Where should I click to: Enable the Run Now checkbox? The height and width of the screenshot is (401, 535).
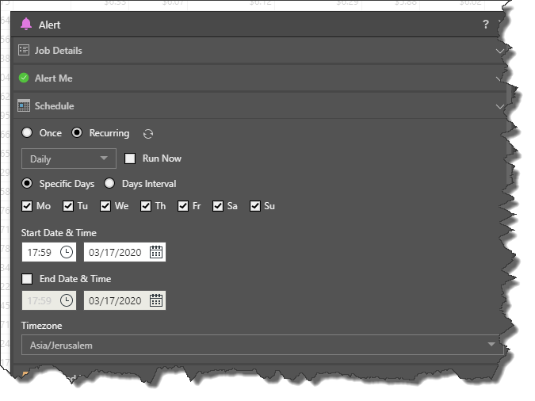tap(130, 158)
